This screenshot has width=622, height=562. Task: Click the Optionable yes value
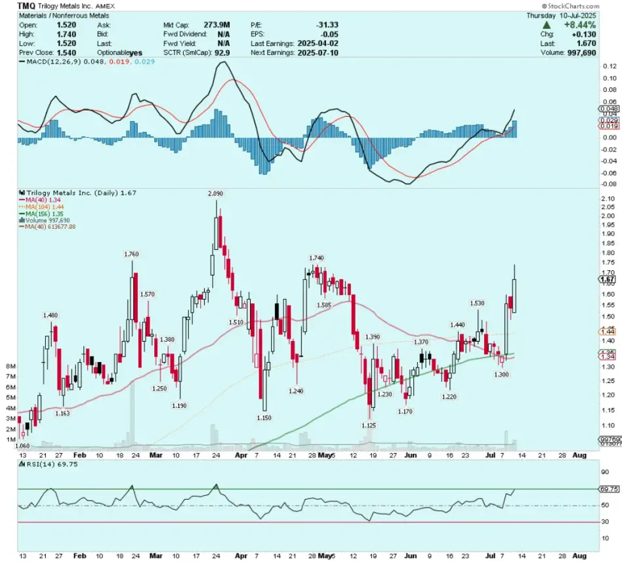136,52
